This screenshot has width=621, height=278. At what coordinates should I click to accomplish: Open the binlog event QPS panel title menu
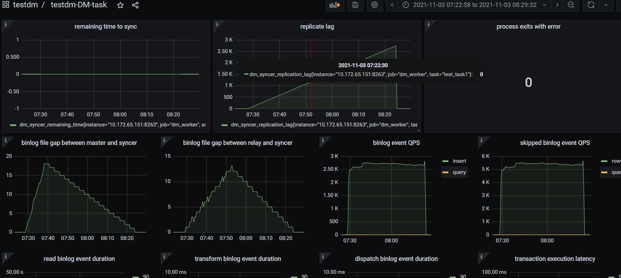point(396,143)
